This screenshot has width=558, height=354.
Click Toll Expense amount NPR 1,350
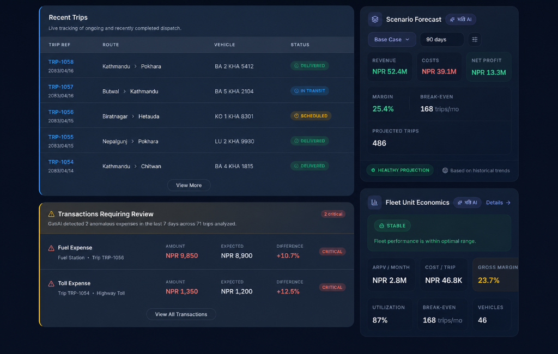[x=181, y=291]
